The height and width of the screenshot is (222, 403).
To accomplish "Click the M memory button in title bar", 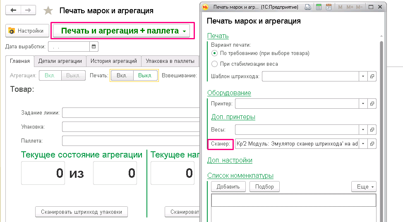I will pos(340,7).
